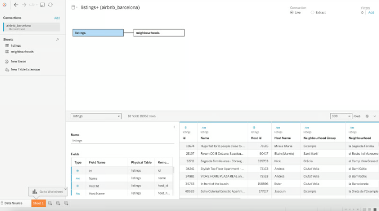Click Host Id field row in metadata list

point(122,186)
